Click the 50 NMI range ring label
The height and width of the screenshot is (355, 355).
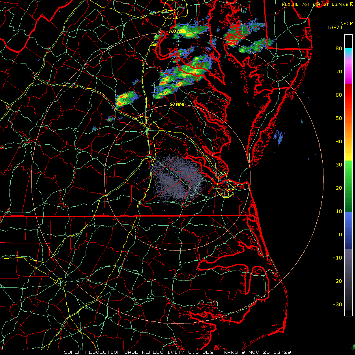tap(177, 104)
